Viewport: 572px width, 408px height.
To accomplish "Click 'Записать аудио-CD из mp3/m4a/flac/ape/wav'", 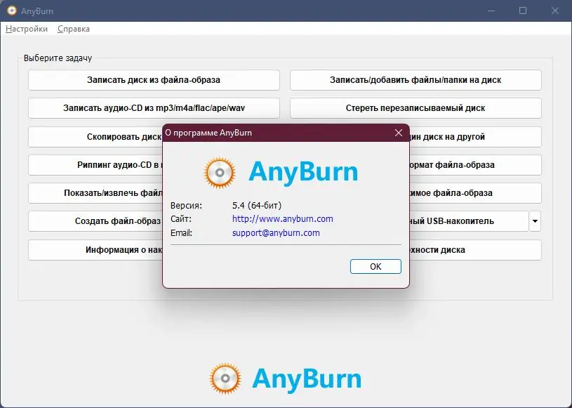I will click(x=153, y=107).
